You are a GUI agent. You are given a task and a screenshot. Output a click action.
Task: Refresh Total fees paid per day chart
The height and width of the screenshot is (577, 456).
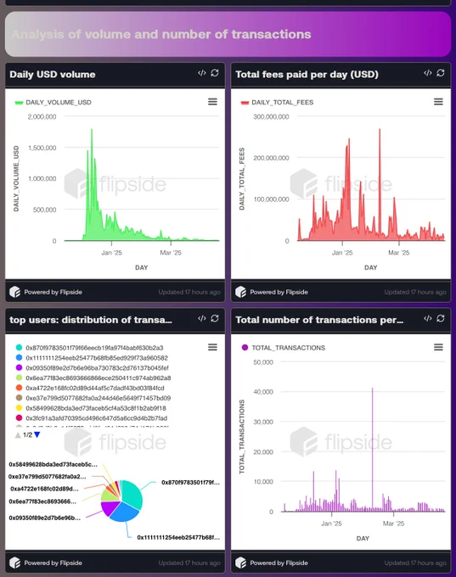coord(441,73)
